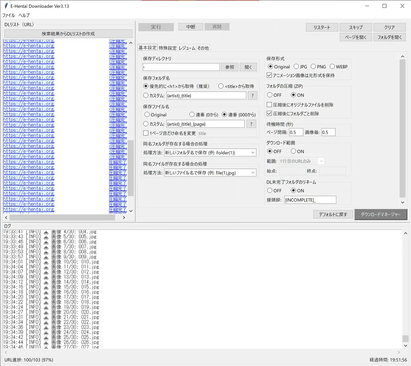Click the デフォルトに戻す button
The image size is (411, 366).
pos(333,214)
